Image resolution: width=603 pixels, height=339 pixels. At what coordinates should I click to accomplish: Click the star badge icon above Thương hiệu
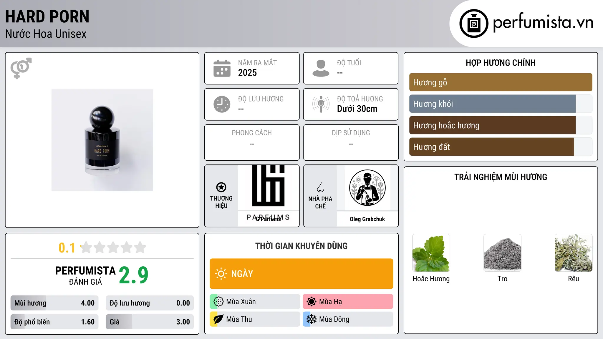[221, 187]
